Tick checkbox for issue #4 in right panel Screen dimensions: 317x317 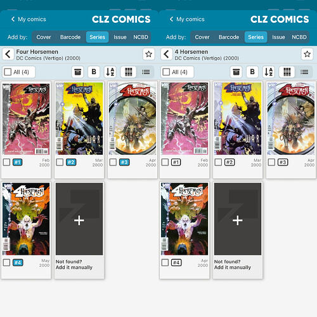[x=165, y=262]
